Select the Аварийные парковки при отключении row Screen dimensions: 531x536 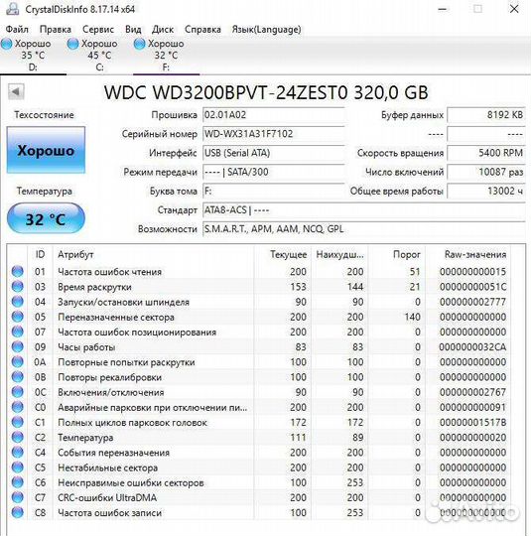click(259, 407)
